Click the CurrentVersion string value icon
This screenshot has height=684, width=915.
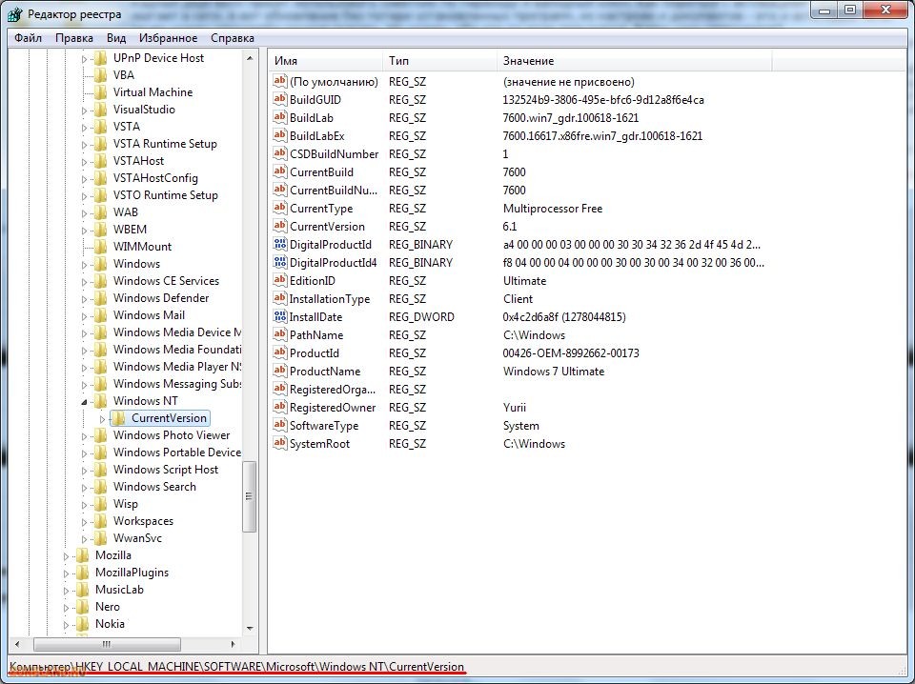click(x=280, y=226)
